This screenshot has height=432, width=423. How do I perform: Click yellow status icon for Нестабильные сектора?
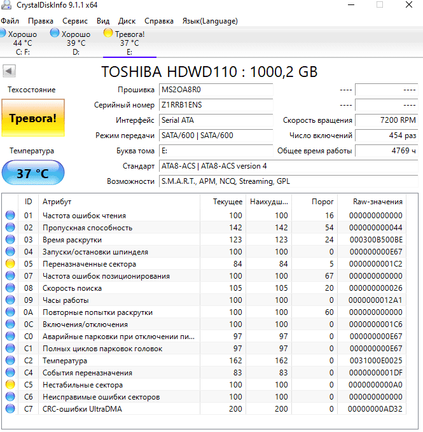pyautogui.click(x=10, y=385)
